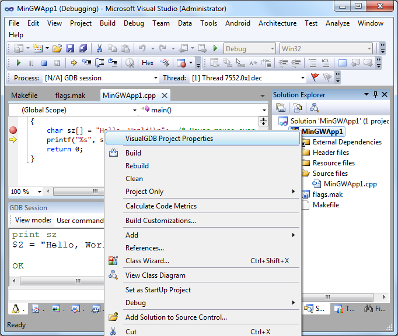This screenshot has width=398, height=336.
Task: Select the Header files folder
Action: [331, 153]
